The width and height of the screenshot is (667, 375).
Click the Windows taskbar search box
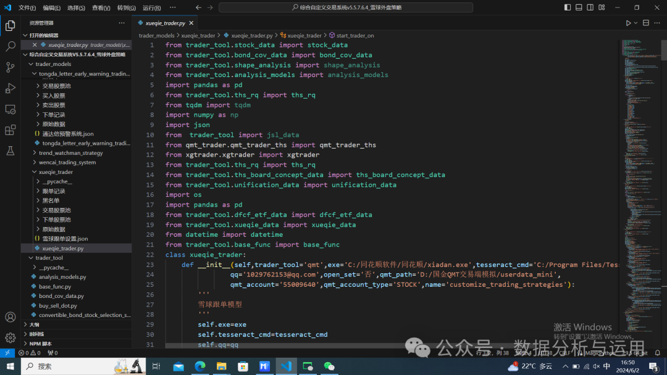pos(83,366)
